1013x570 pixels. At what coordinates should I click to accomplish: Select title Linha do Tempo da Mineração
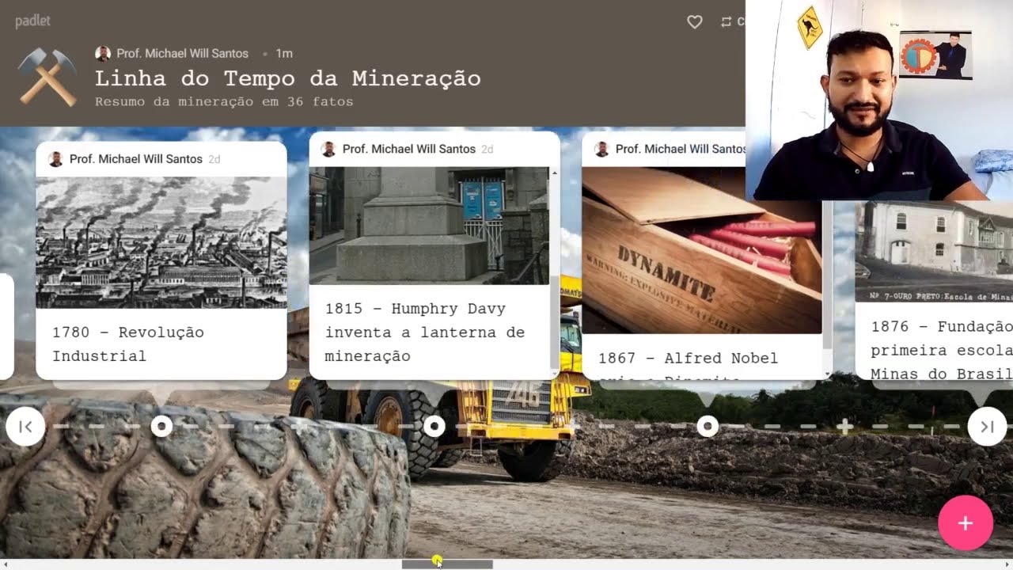287,78
